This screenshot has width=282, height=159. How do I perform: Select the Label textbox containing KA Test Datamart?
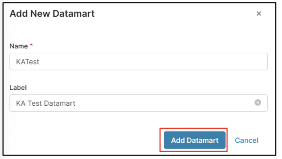pos(133,103)
